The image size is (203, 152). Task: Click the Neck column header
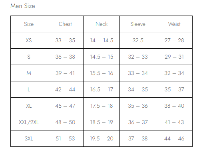(x=101, y=24)
